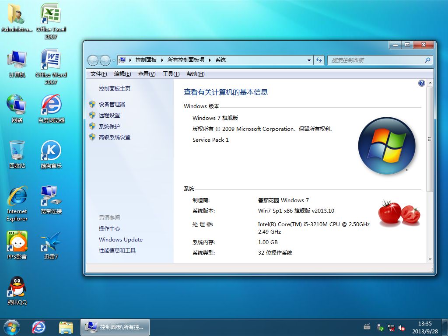Open the 编辑(E) menu
Screen dimensions: 448x336
tap(122, 74)
